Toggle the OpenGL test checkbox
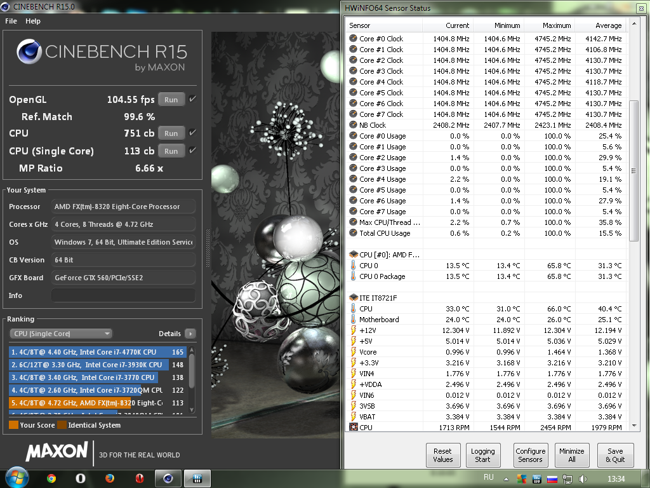Screen dimensions: 650x488 click(x=192, y=98)
